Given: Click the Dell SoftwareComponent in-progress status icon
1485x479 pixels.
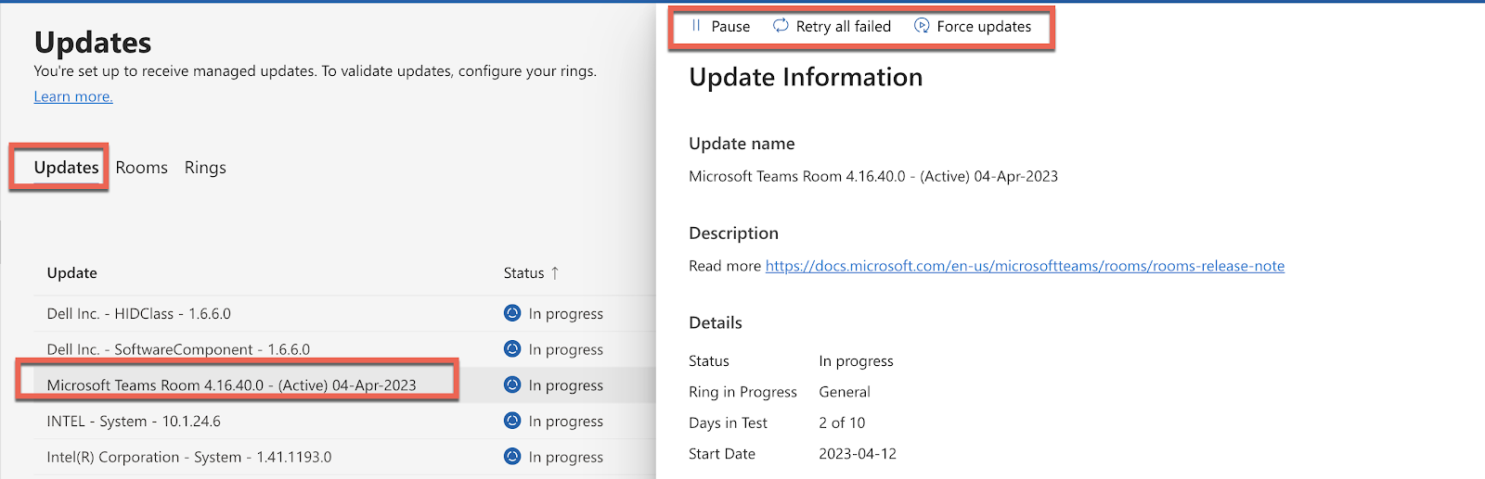Looking at the screenshot, I should (x=512, y=349).
